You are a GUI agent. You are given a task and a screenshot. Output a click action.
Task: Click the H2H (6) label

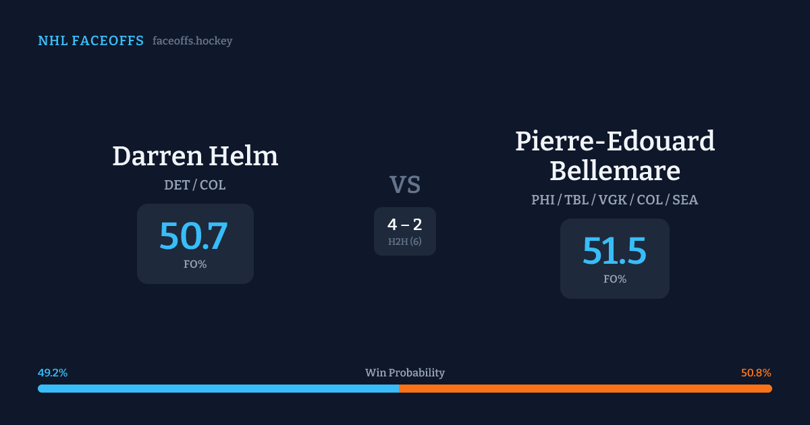[405, 242]
